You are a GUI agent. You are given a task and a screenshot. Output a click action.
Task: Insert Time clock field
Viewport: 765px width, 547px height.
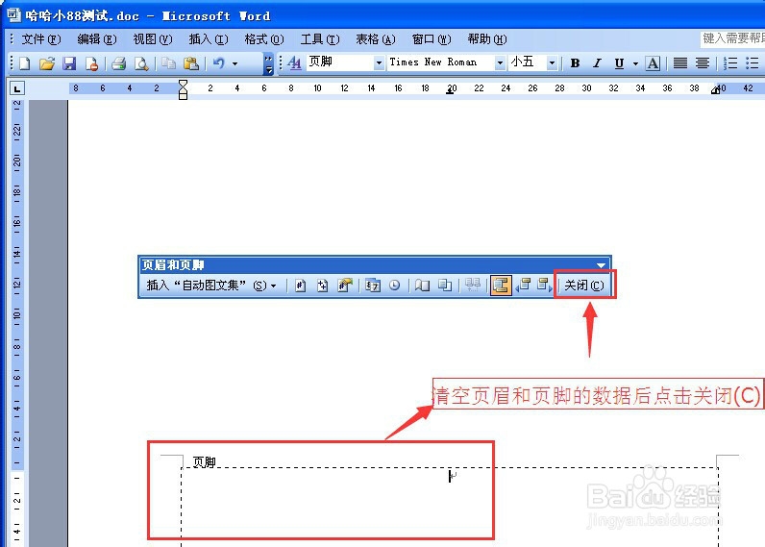[395, 285]
